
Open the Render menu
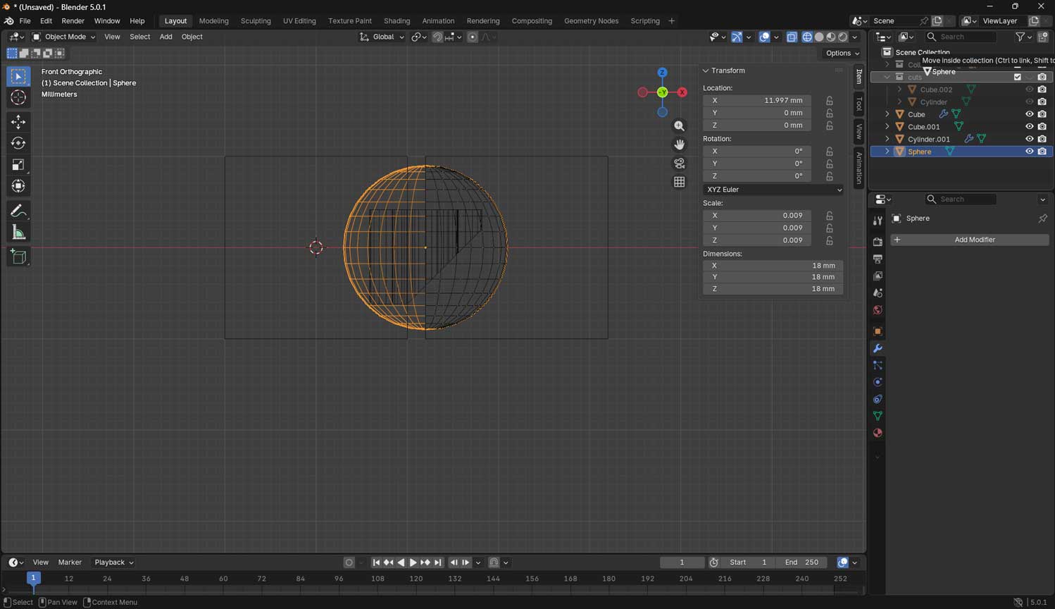[x=73, y=21]
